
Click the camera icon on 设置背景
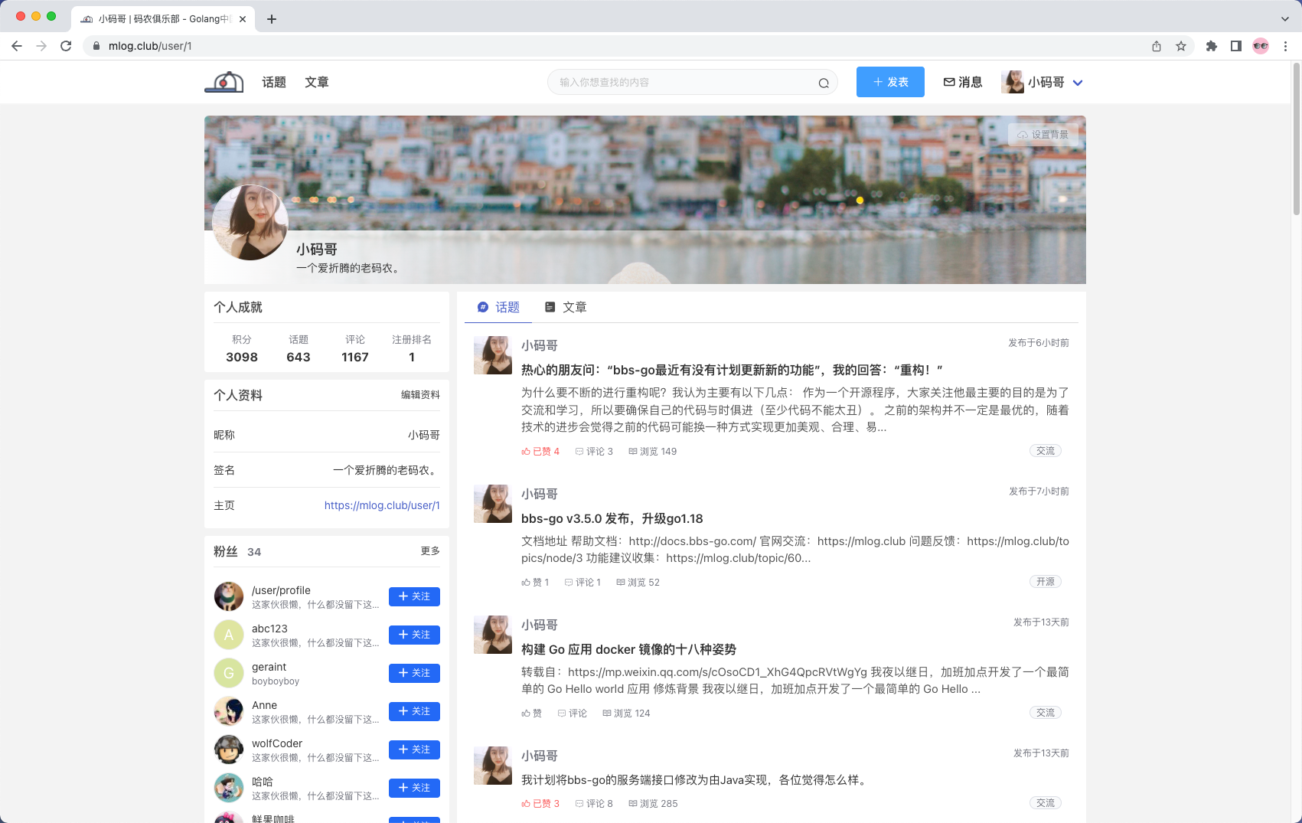pyautogui.click(x=1023, y=135)
